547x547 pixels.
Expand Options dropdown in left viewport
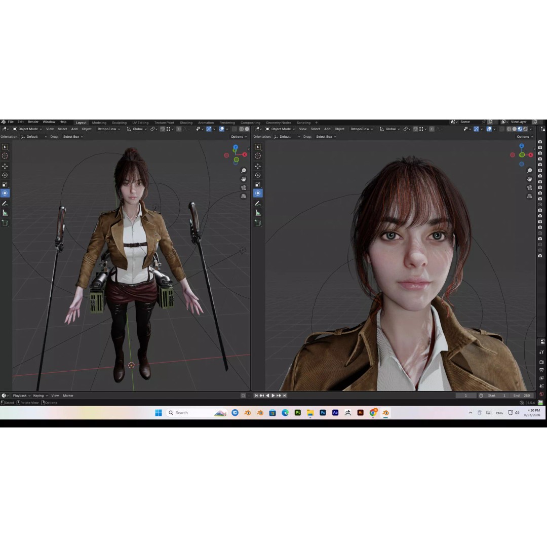click(x=239, y=137)
